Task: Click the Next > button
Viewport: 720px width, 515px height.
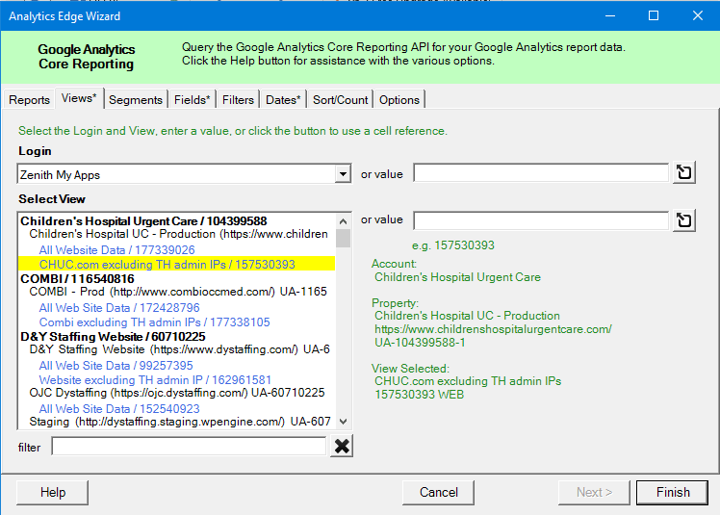Action: click(594, 493)
